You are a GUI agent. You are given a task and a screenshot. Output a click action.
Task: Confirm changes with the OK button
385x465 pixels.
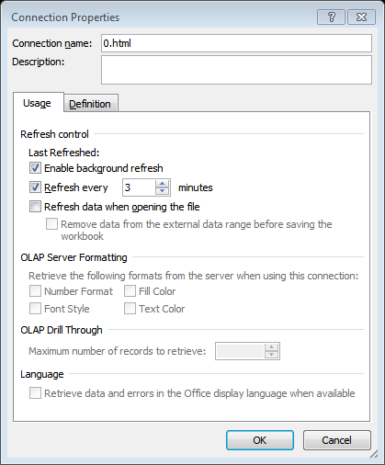260,440
